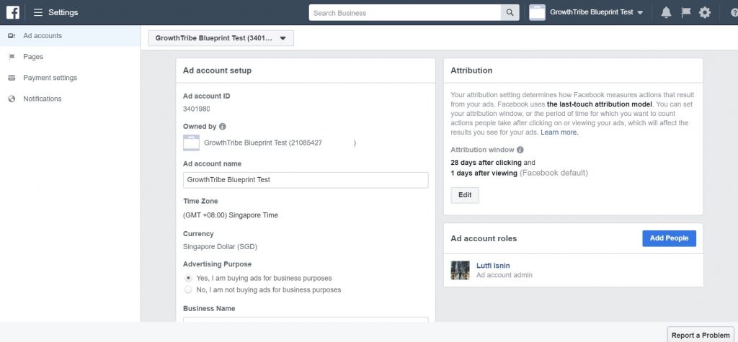
Task: Click the Ad account name input field
Action: [306, 180]
